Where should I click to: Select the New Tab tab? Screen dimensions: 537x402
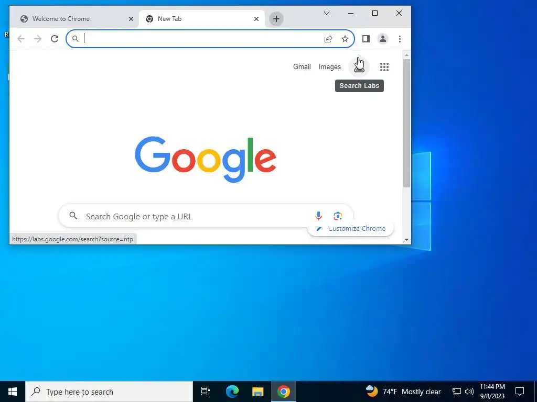coord(201,19)
